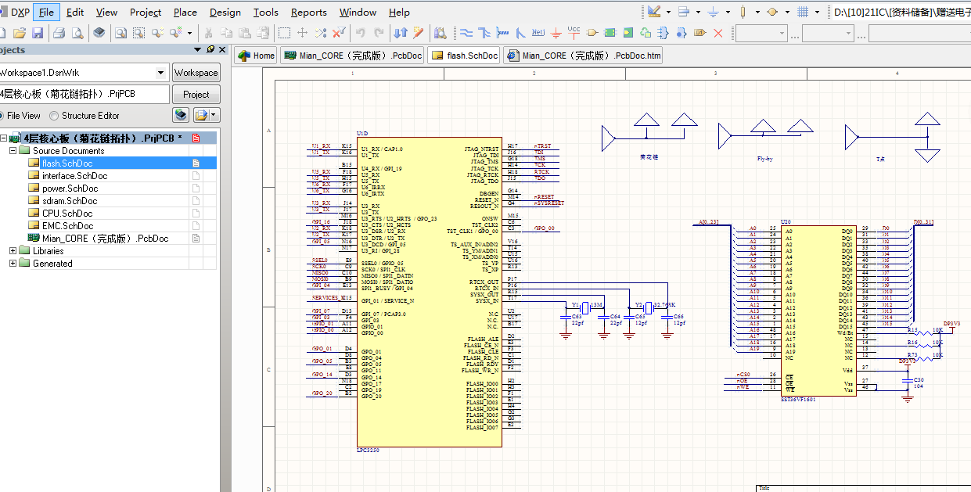Open the Design menu
Image resolution: width=971 pixels, height=492 pixels.
point(225,12)
